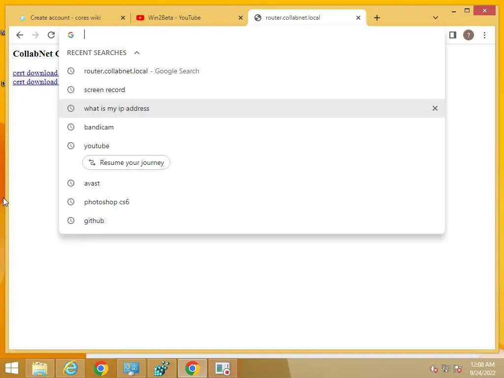Viewport: 504px width, 378px height.
Task: Click clock icon beside 'youtube'
Action: point(71,146)
